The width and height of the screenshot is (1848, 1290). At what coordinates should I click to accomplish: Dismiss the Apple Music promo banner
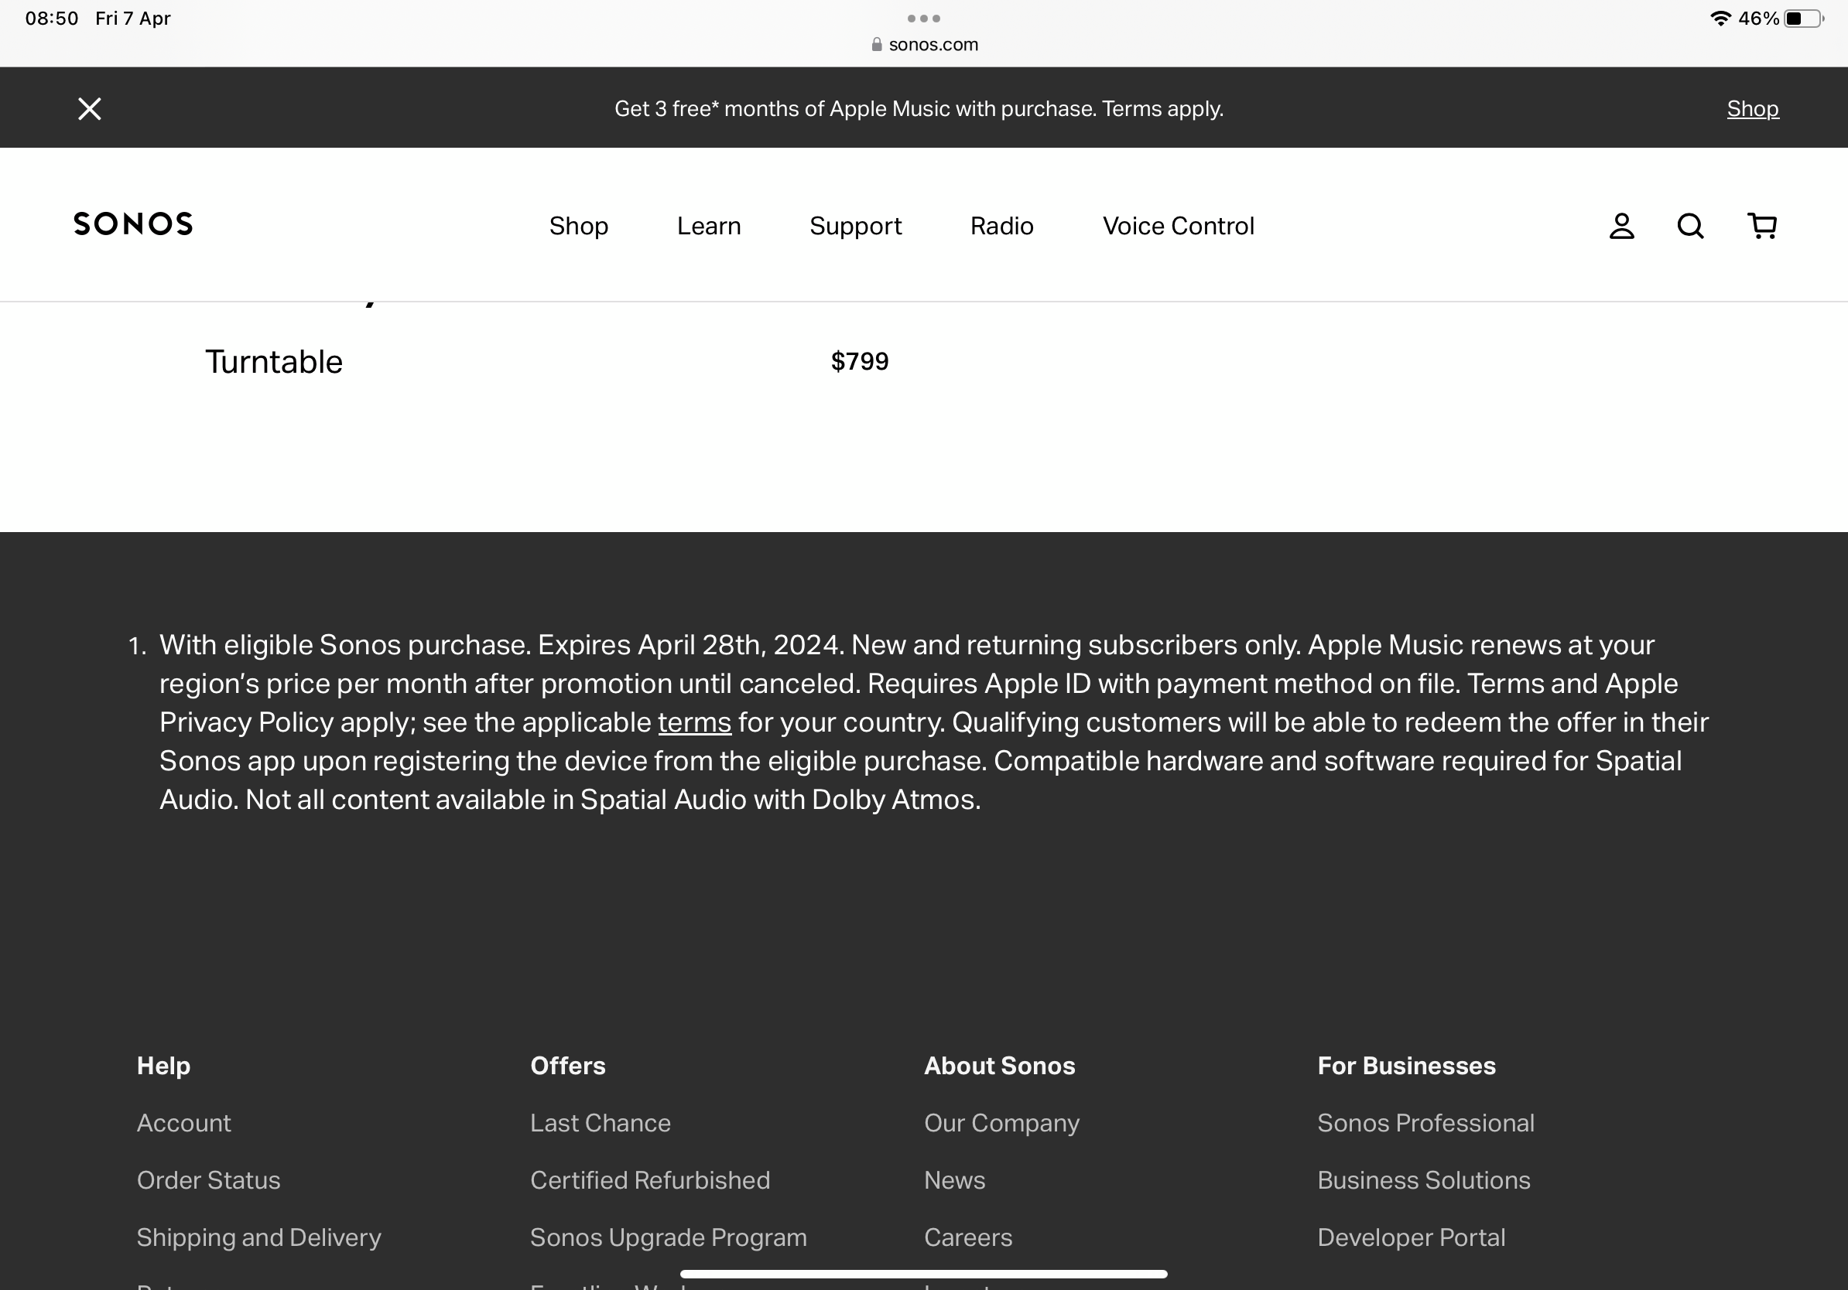(x=89, y=108)
